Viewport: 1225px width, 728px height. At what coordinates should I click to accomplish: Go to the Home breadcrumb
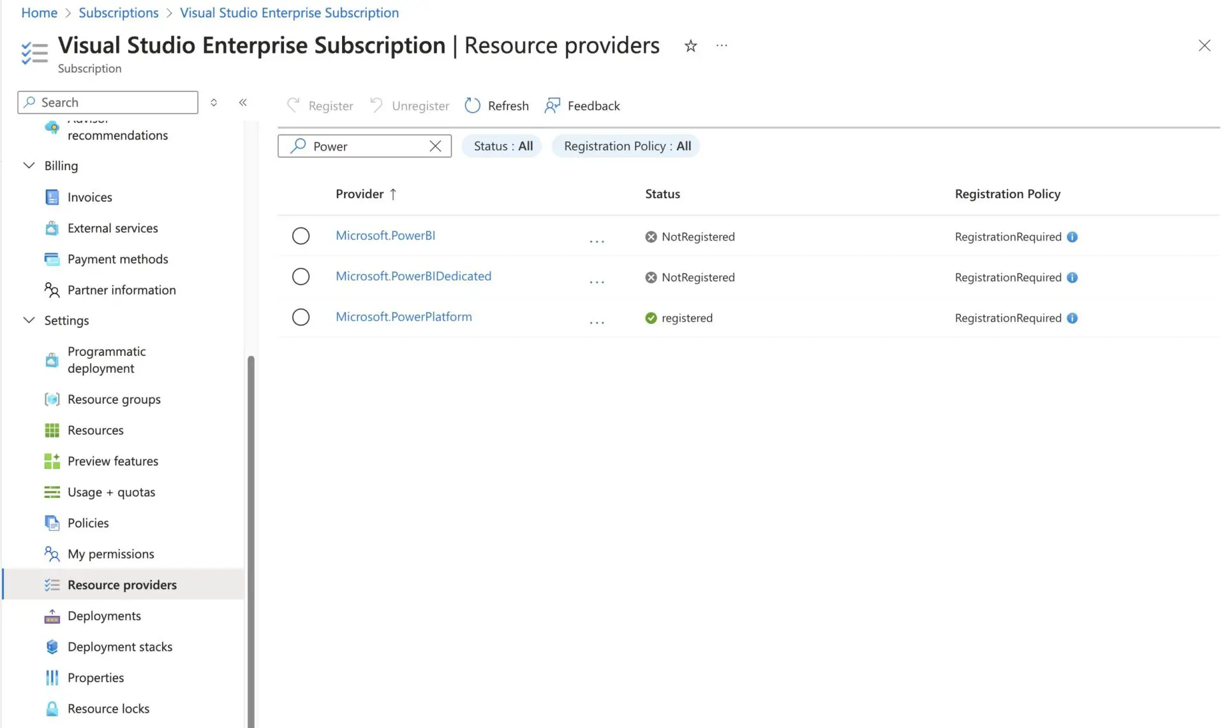(x=40, y=13)
